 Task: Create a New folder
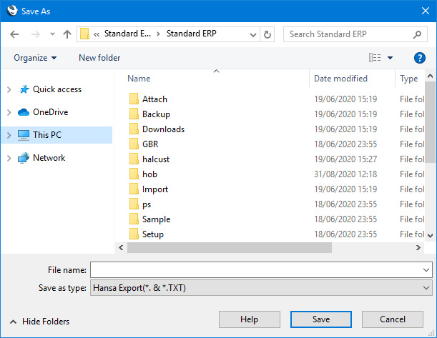pyautogui.click(x=99, y=58)
